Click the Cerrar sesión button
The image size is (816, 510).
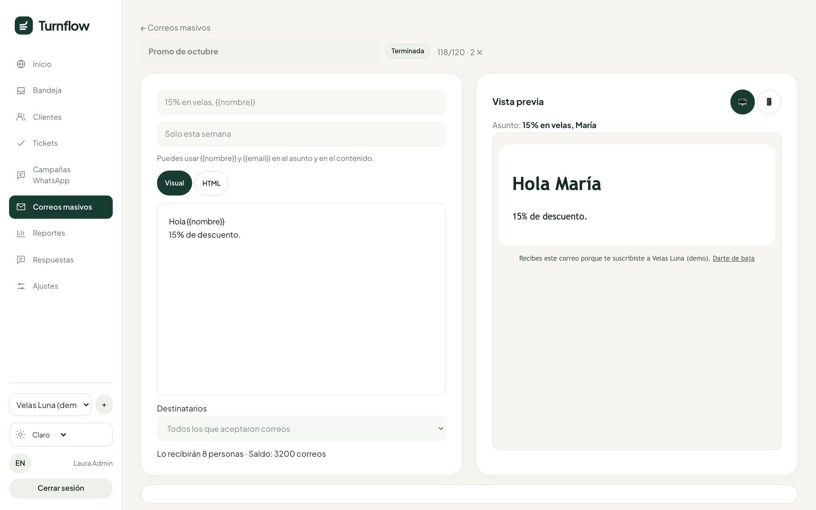pos(61,488)
